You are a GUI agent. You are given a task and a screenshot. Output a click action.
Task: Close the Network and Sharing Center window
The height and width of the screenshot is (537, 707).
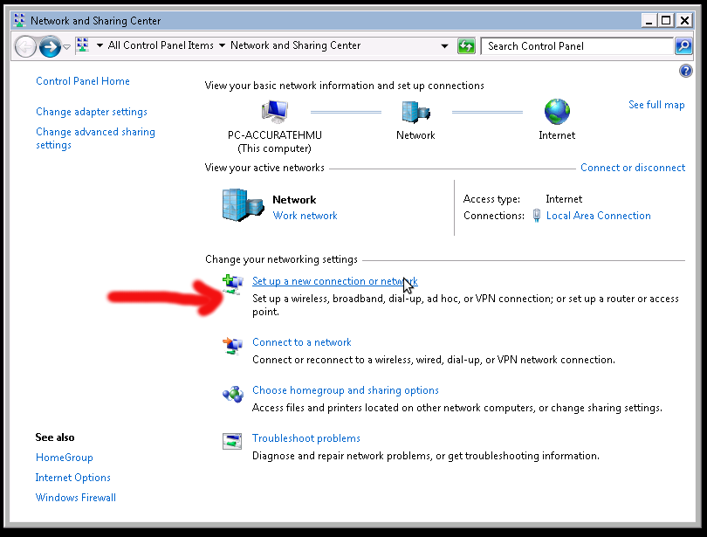(x=684, y=21)
